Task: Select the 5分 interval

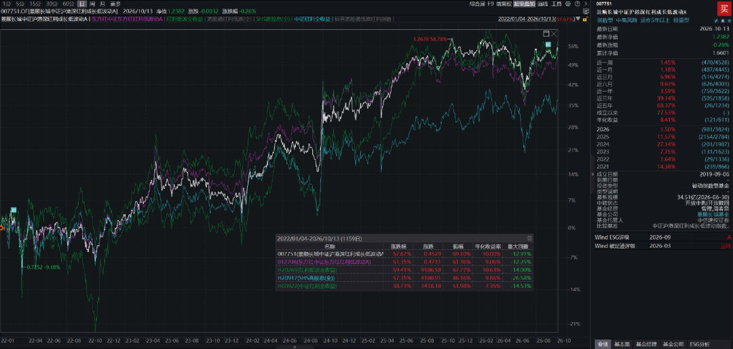Action: click(x=20, y=4)
